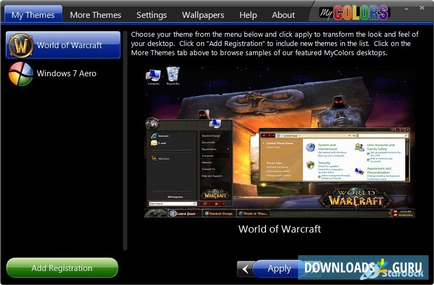Click the theme list scrollbar
434x285 pixels.
pyautogui.click(x=125, y=140)
